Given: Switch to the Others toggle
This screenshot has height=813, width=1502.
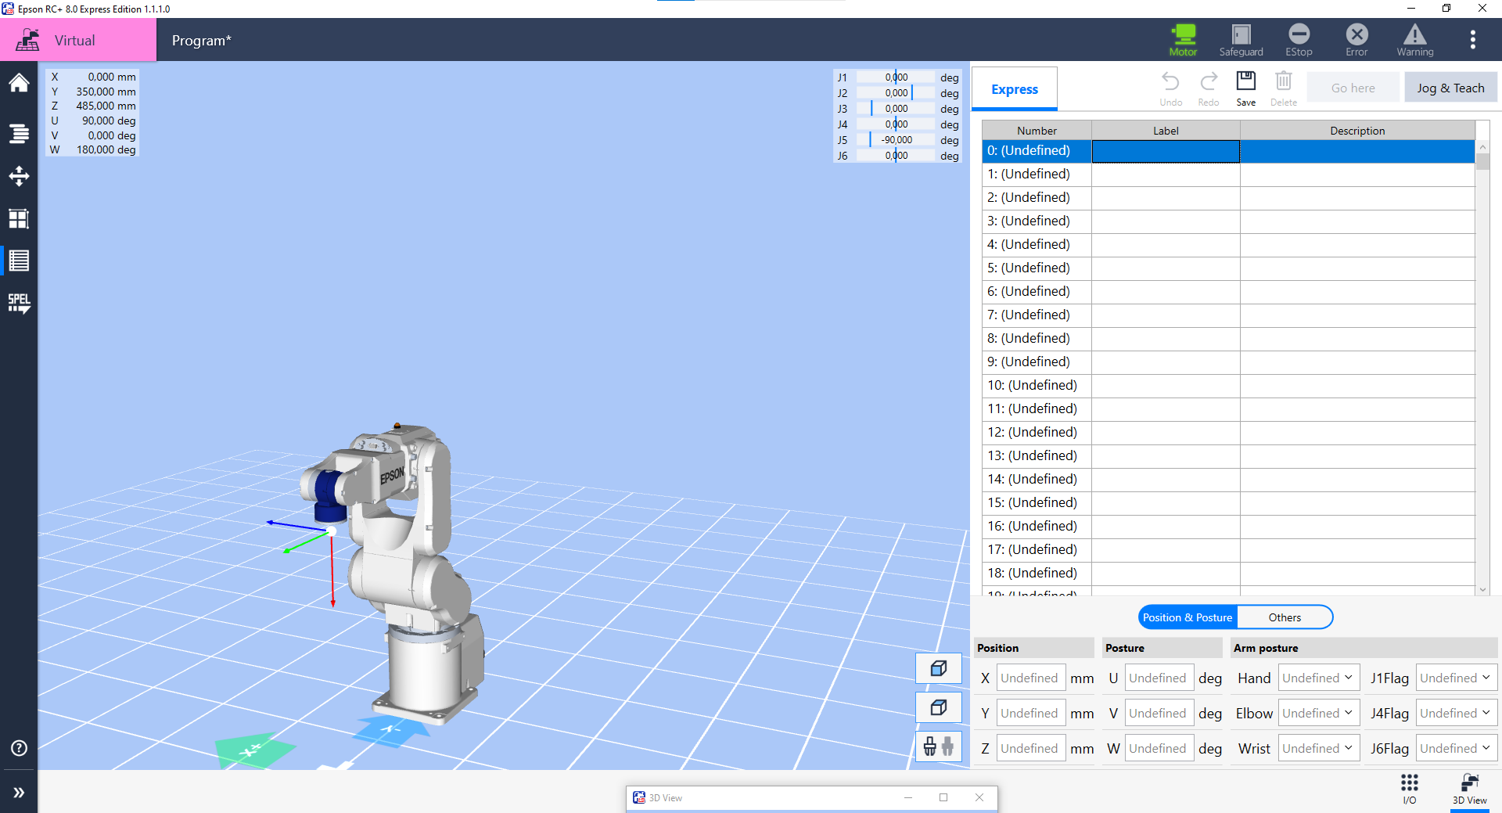Looking at the screenshot, I should 1285,617.
